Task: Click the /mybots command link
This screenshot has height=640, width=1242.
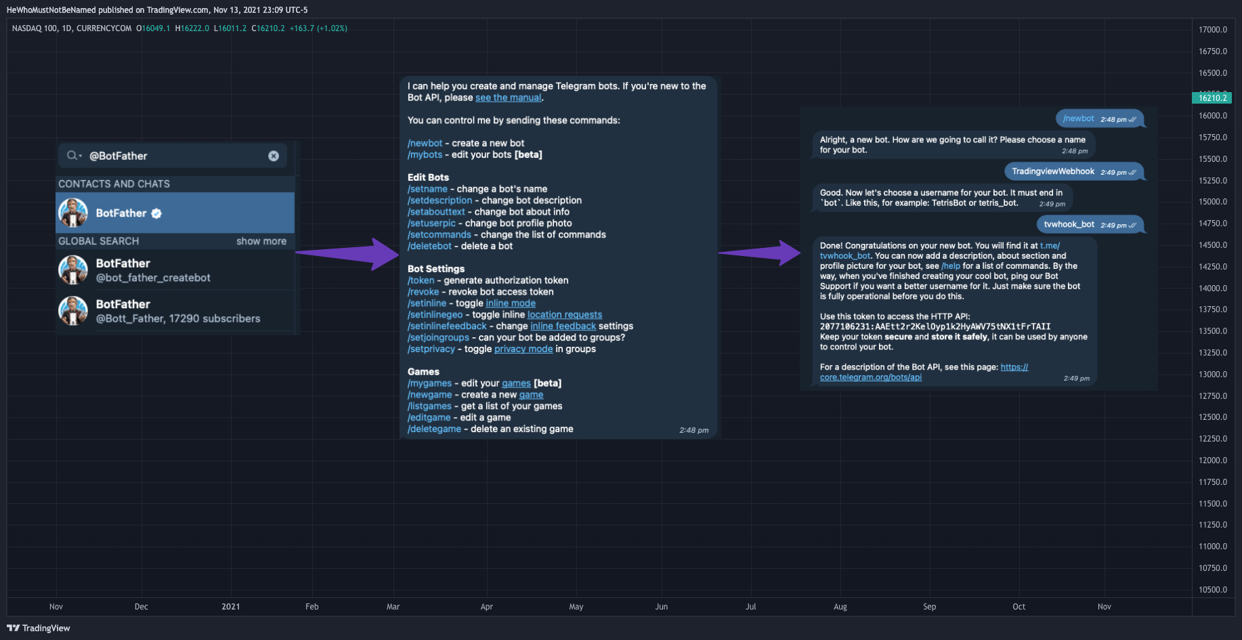Action: (425, 154)
